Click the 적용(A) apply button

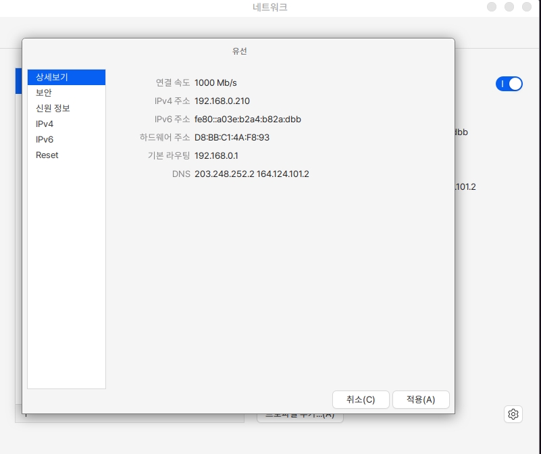(x=420, y=399)
